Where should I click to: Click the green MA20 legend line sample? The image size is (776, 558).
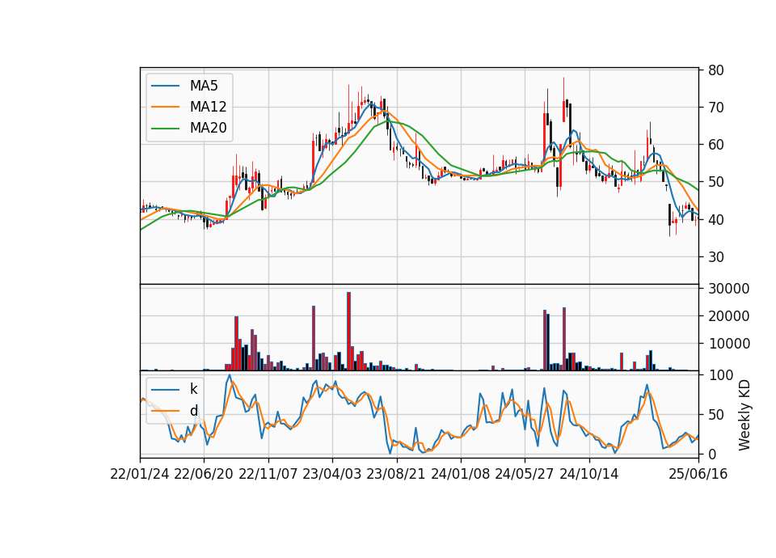click(165, 129)
